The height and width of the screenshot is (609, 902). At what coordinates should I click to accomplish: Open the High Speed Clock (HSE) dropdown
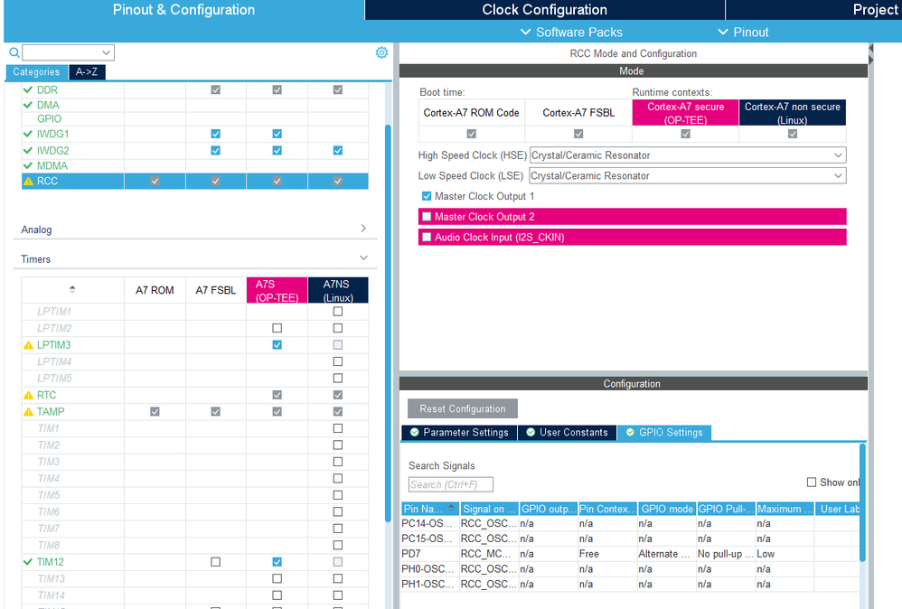(838, 155)
